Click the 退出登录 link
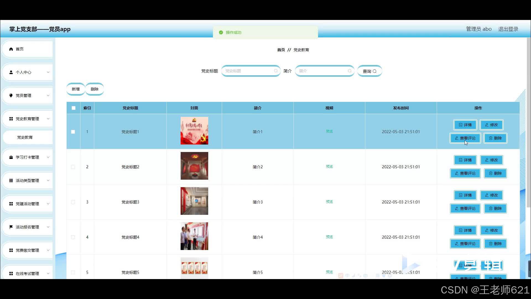This screenshot has height=299, width=531. (508, 29)
